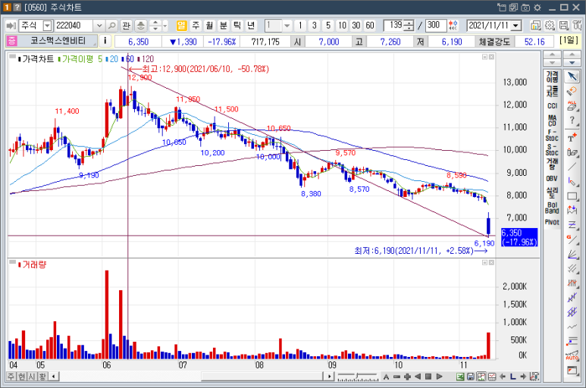Switch to weekly (주) chart period

196,26
